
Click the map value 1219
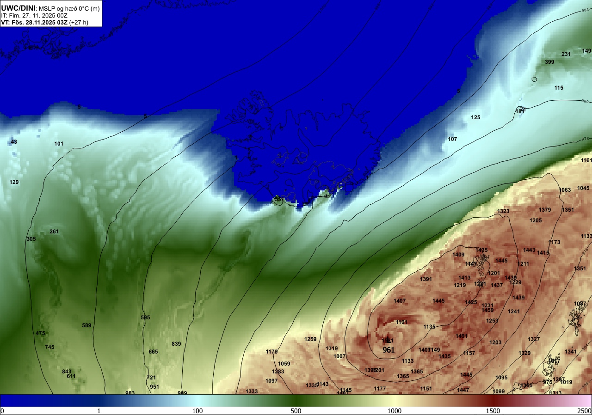point(460,285)
